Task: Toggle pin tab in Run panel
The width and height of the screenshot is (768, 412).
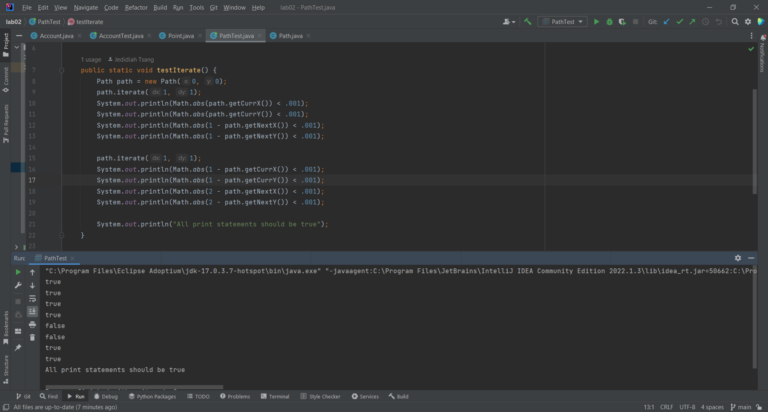Action: click(18, 348)
